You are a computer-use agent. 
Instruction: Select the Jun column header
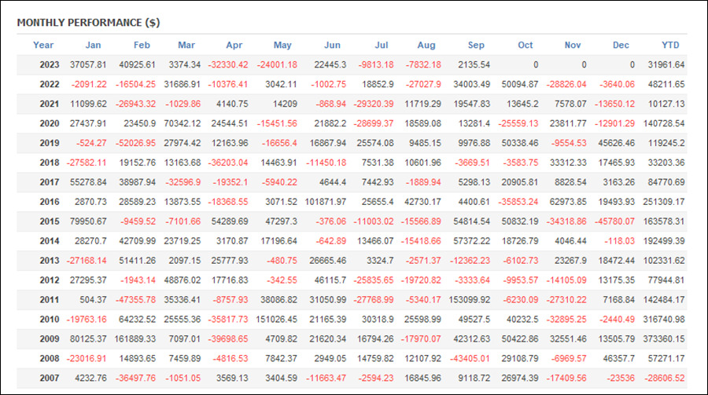(x=332, y=45)
